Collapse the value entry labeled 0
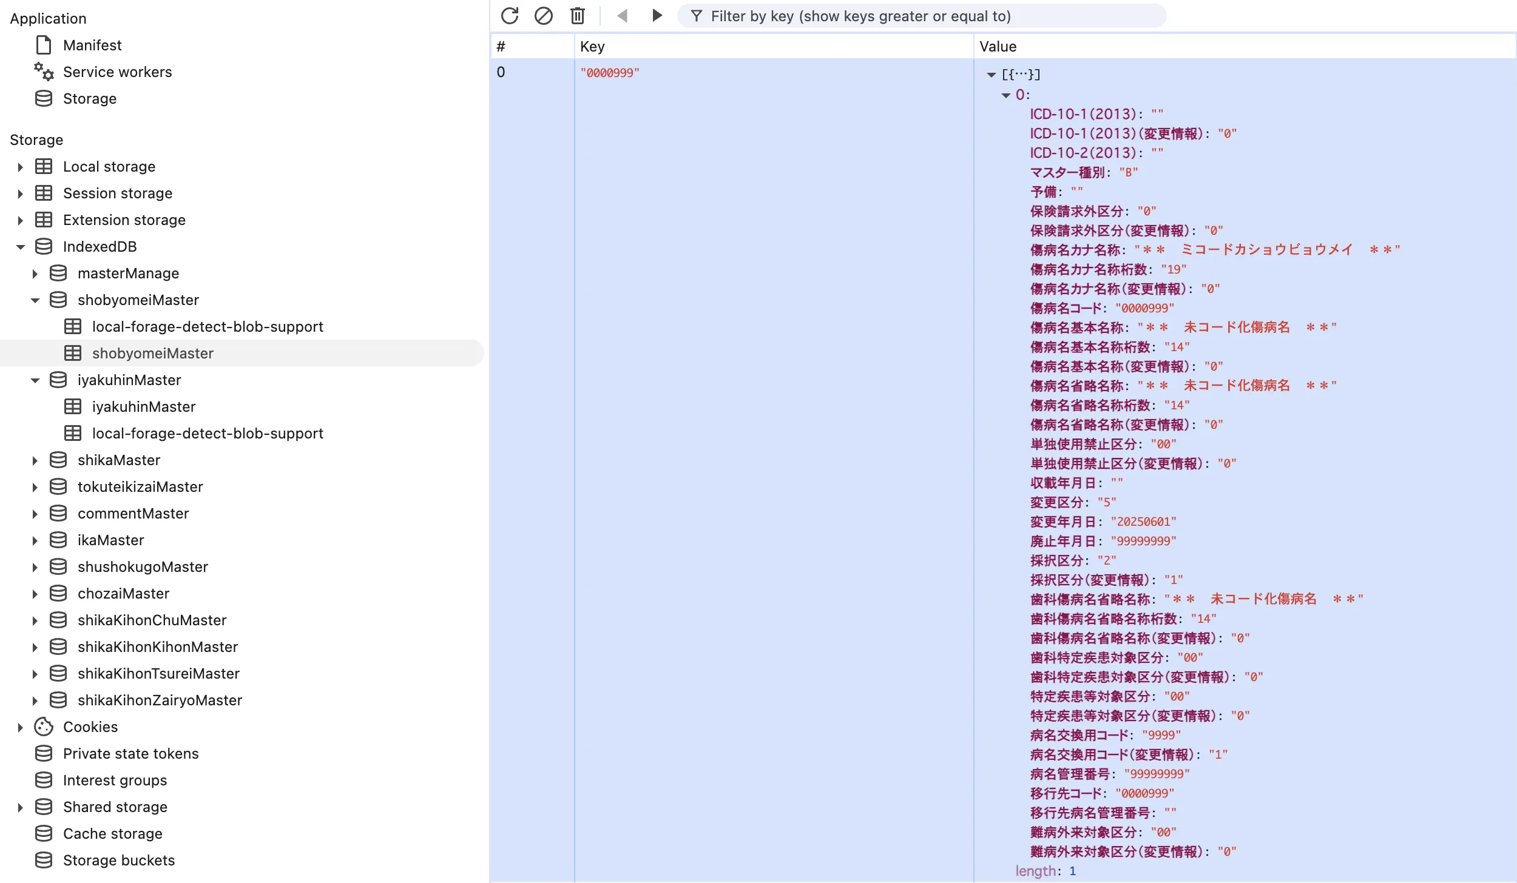 (x=1007, y=95)
